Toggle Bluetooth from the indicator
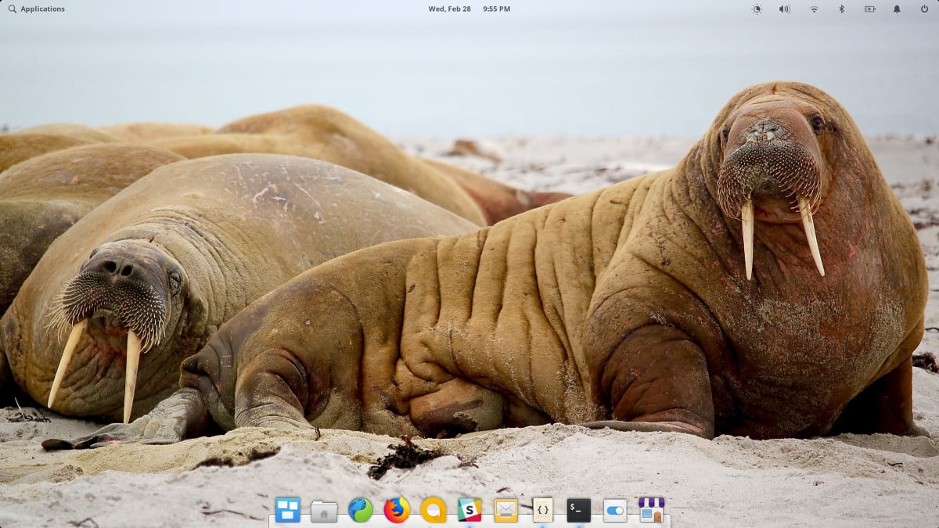 (842, 9)
